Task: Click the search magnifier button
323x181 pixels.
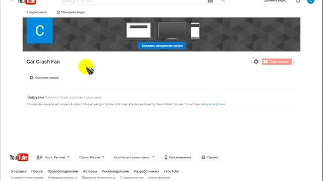Action: 223,1
